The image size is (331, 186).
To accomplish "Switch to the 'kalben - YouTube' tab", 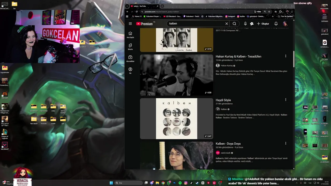I will (144, 6).
